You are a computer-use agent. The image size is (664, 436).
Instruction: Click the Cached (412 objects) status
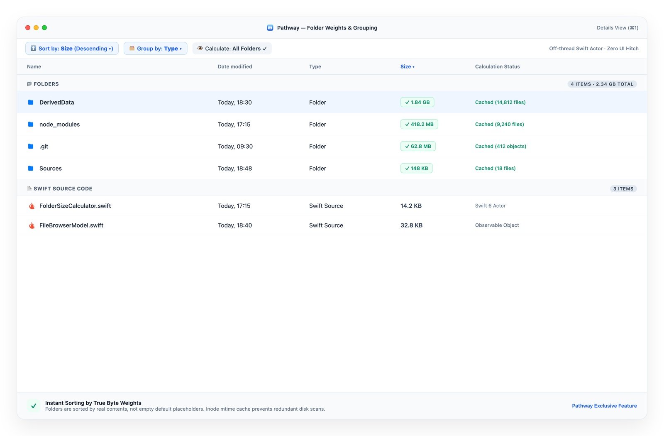click(500, 146)
